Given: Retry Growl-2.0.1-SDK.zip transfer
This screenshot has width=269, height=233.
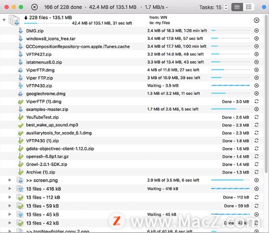Looking at the screenshot, I should pos(256,164).
